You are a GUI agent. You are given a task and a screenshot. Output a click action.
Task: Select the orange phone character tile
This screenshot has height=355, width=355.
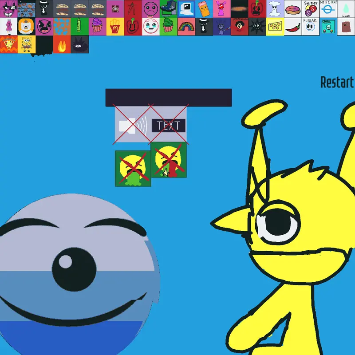(x=204, y=9)
